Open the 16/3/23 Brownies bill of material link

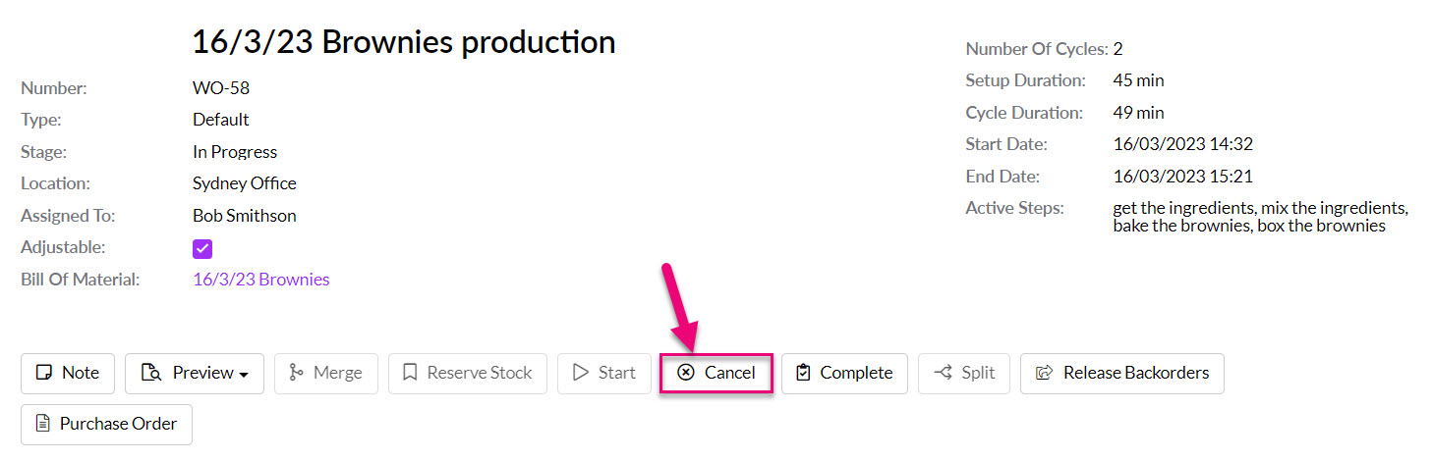tap(261, 280)
